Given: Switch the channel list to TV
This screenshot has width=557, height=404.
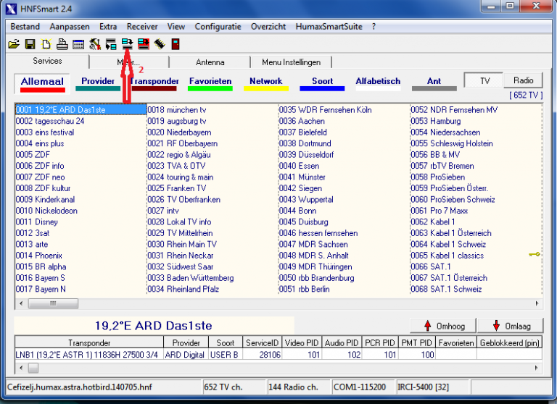Looking at the screenshot, I should click(x=484, y=81).
